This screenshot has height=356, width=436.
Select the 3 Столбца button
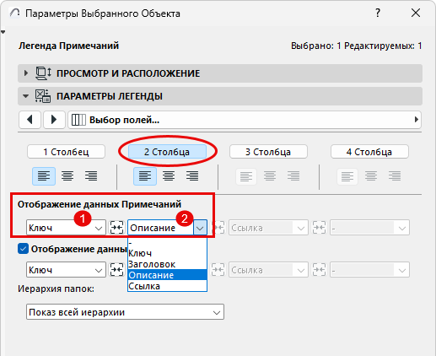pyautogui.click(x=268, y=152)
